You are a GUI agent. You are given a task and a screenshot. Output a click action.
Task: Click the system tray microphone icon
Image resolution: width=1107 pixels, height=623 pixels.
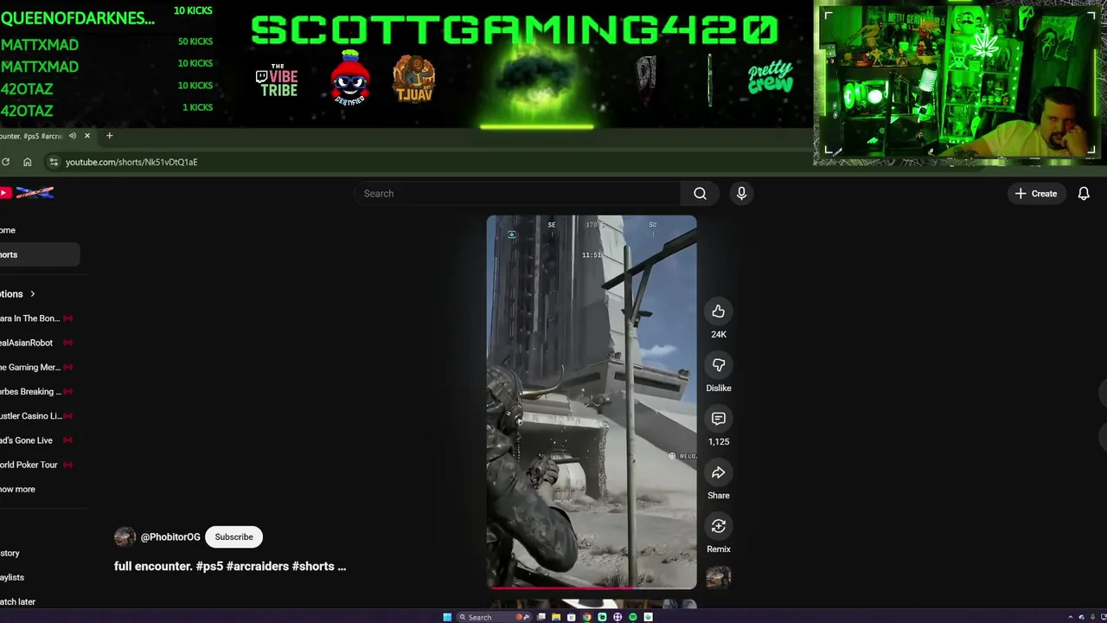(x=1091, y=617)
